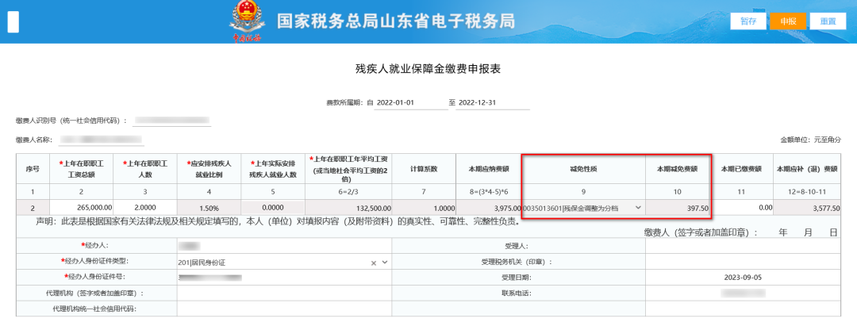
Task: Click the 受理人 field
Action: pyautogui.click(x=743, y=246)
